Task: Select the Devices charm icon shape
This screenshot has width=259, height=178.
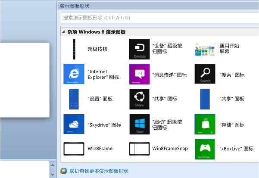Action: (x=139, y=49)
